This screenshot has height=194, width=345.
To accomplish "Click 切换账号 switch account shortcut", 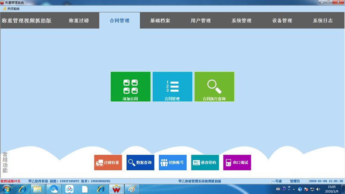I will [x=172, y=163].
